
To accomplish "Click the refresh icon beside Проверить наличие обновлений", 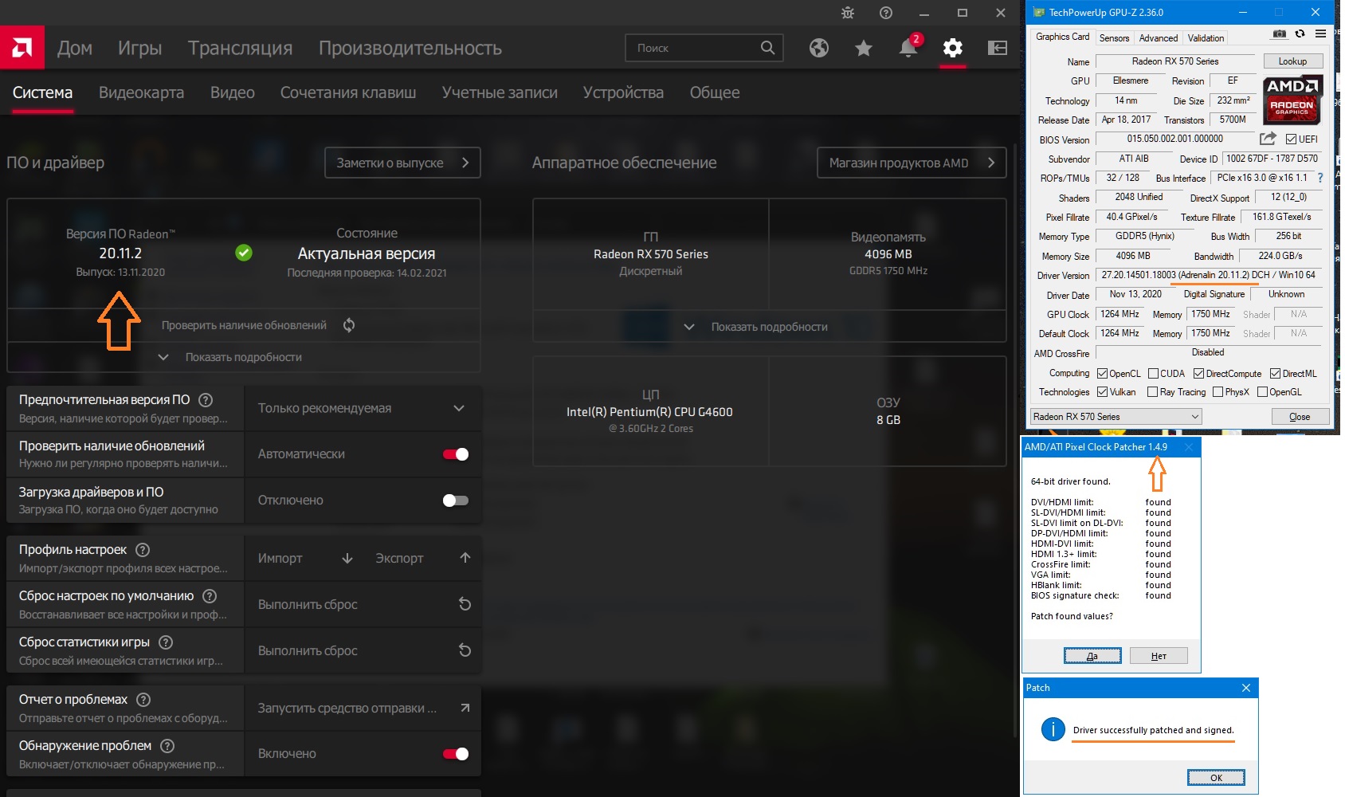I will tap(349, 325).
